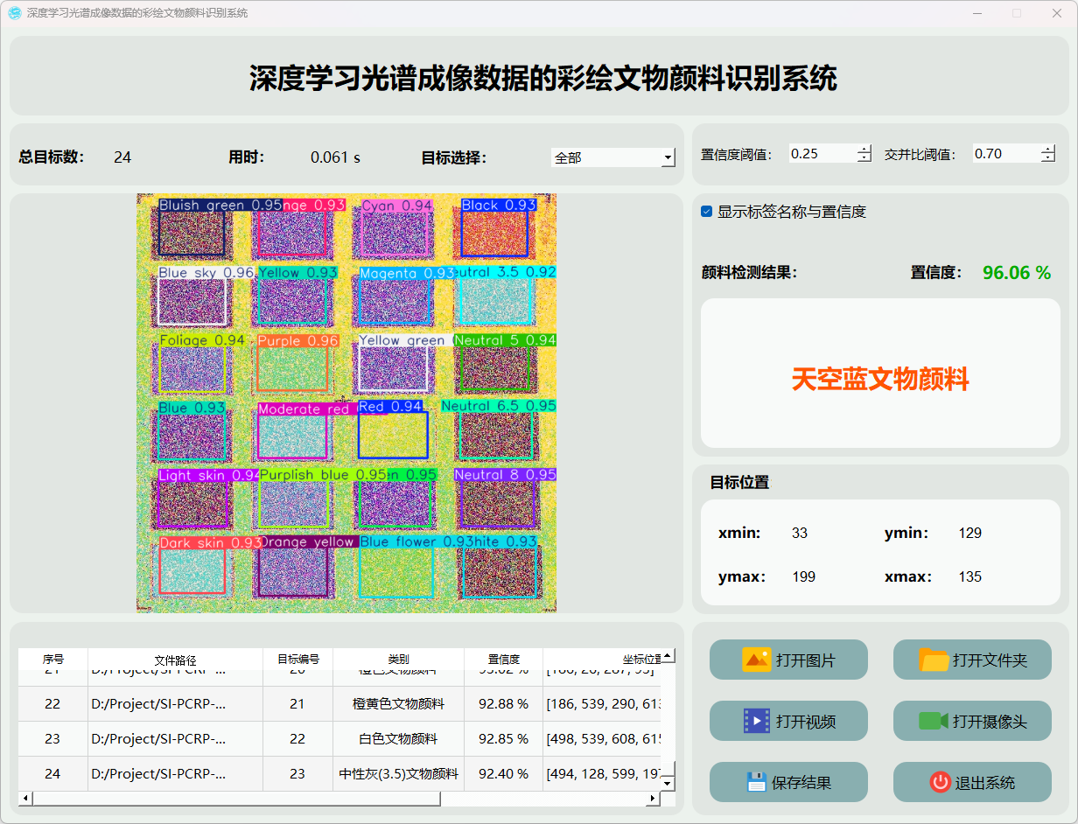Click the camera icon on 打开摄像头 button

934,721
